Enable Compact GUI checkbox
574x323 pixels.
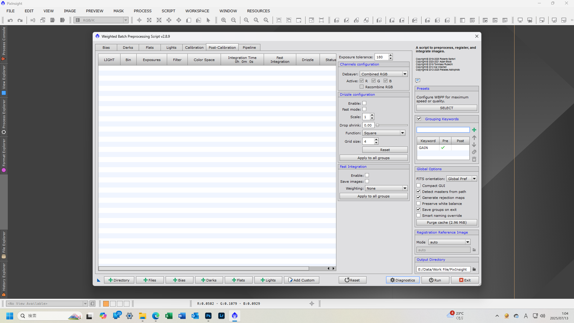[x=419, y=185]
